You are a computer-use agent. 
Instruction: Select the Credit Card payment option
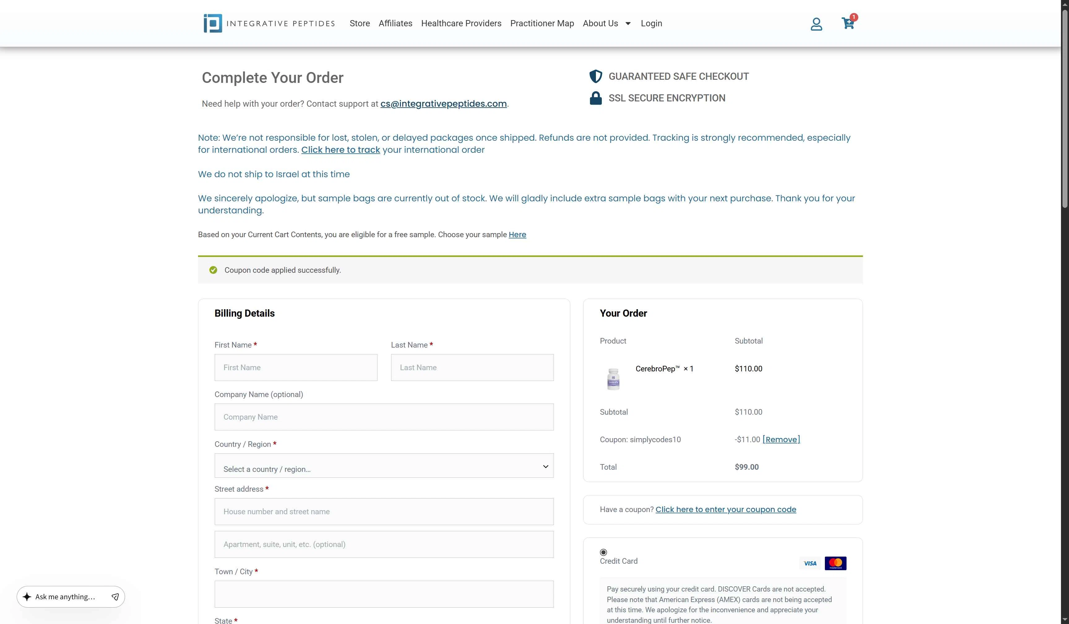(x=603, y=552)
